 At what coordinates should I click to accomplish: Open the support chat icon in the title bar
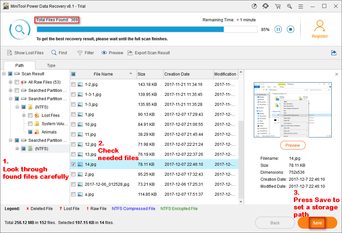(x=266, y=6)
